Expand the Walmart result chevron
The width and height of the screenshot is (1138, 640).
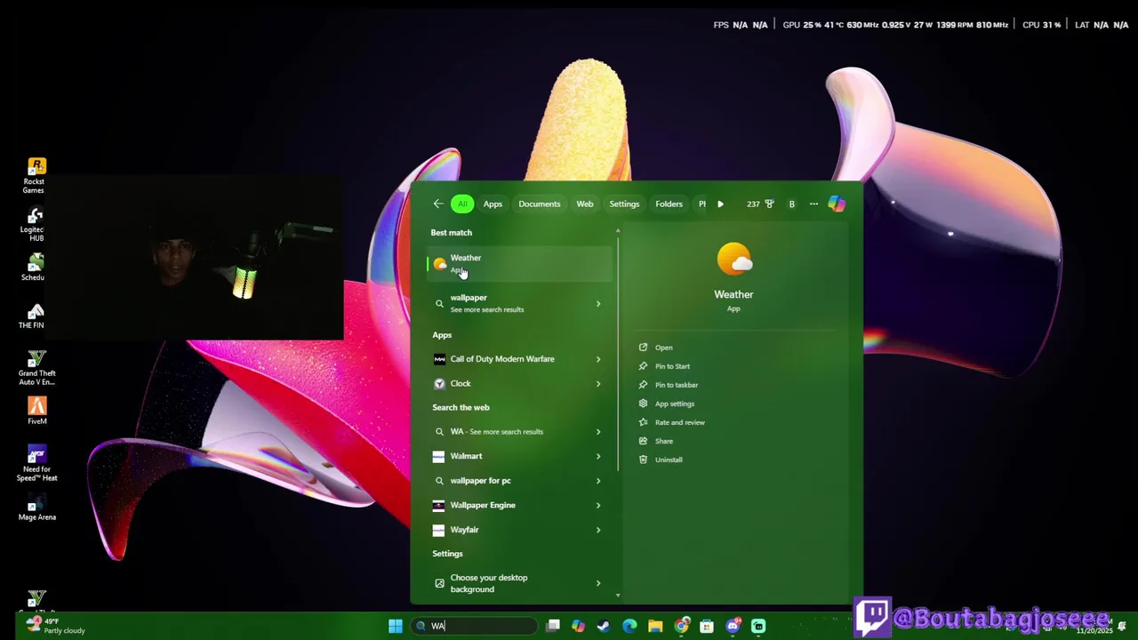pyautogui.click(x=597, y=456)
